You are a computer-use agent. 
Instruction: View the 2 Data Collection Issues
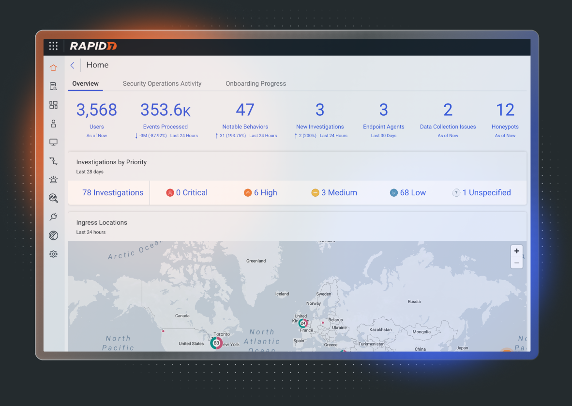point(448,110)
